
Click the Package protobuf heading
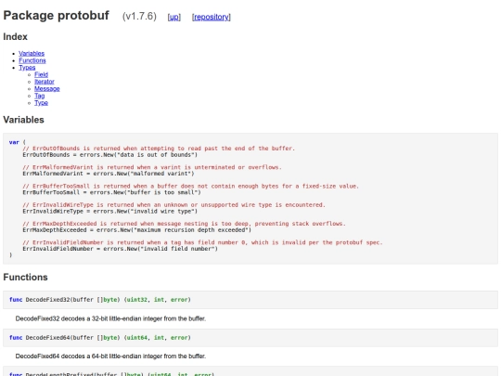57,16
